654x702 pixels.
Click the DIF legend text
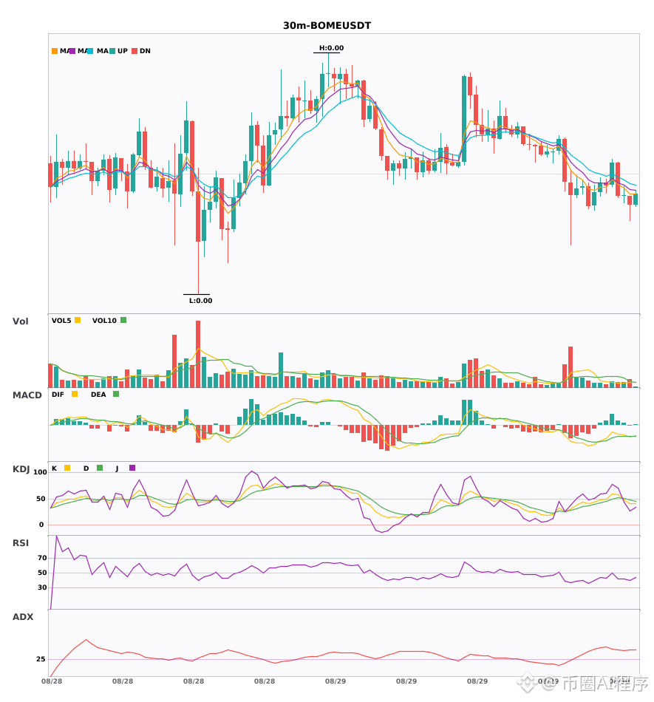click(x=58, y=394)
